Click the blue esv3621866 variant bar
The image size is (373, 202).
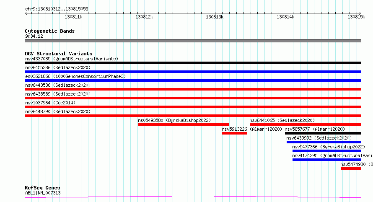[x=193, y=80]
